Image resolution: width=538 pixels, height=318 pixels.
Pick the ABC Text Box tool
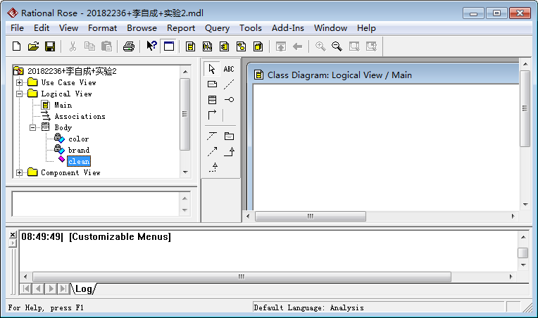pyautogui.click(x=229, y=69)
